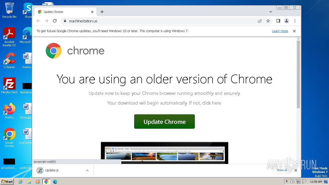Open CCleaner desktop icon
Image resolution: width=329 pixels, height=185 pixels.
pos(9,61)
